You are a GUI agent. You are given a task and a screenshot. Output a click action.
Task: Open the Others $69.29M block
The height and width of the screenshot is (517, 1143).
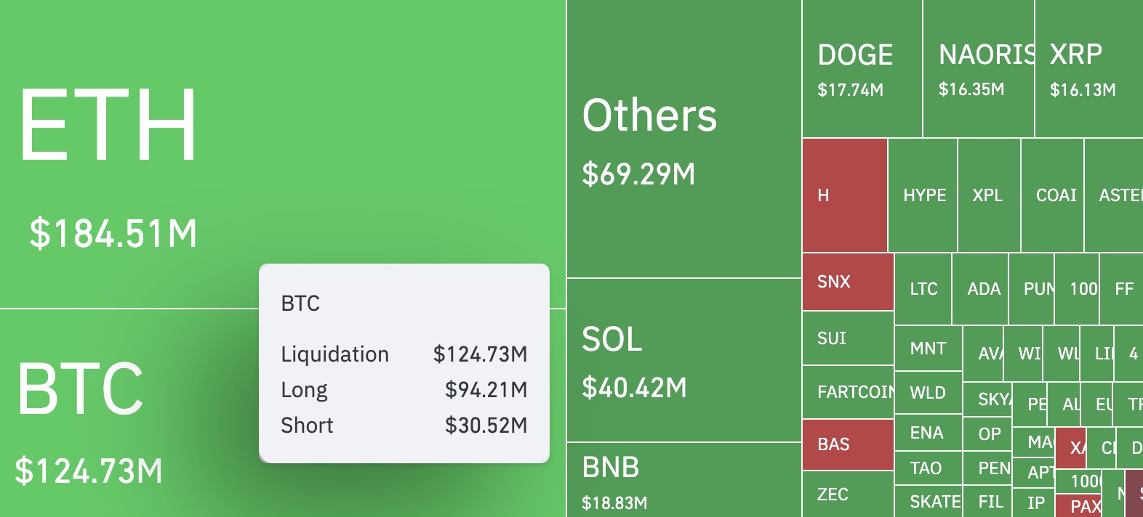point(683,139)
